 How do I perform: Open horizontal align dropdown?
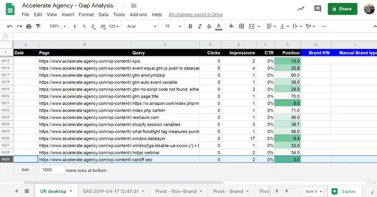click(271, 26)
